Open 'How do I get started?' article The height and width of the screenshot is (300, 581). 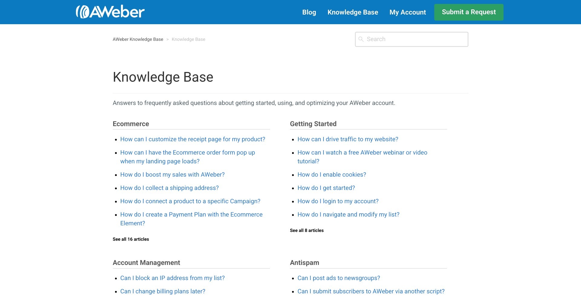tap(326, 188)
